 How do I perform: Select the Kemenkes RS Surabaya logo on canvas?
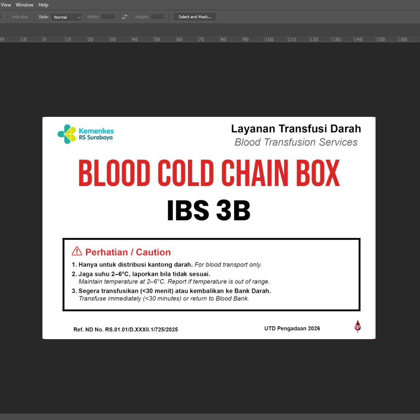click(86, 134)
